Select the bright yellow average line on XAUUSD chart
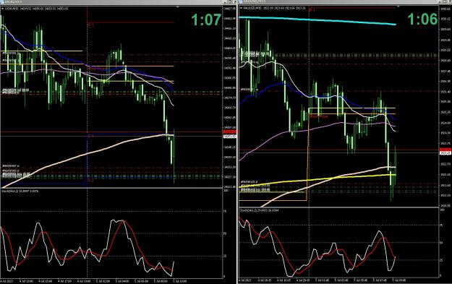The width and height of the screenshot is (452, 284). click(x=317, y=179)
